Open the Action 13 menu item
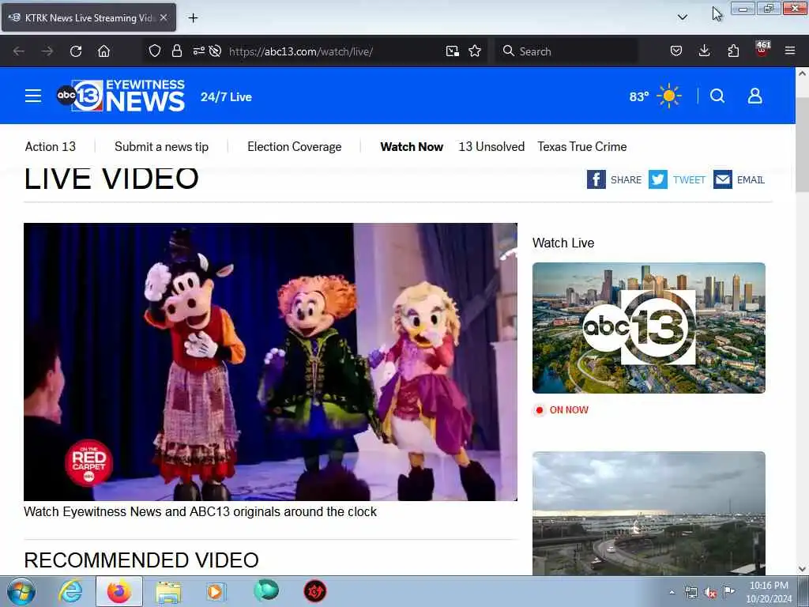Image resolution: width=809 pixels, height=607 pixels. click(x=51, y=146)
